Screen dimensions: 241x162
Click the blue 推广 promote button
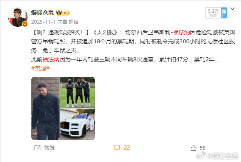[x=224, y=13]
